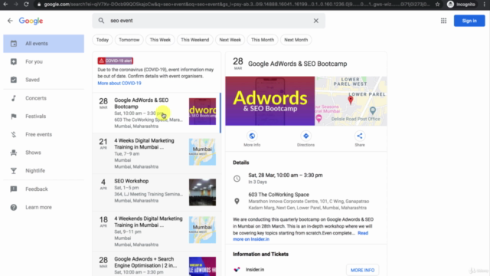
Task: Click the All events calendar icon
Action: (x=14, y=44)
